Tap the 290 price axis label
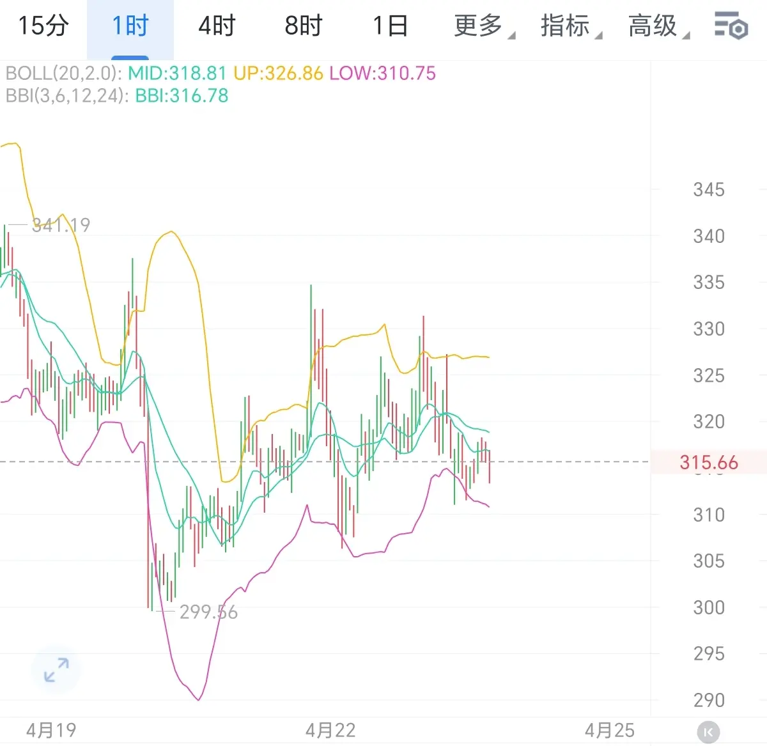Screen dimensions: 767x746 tap(709, 700)
